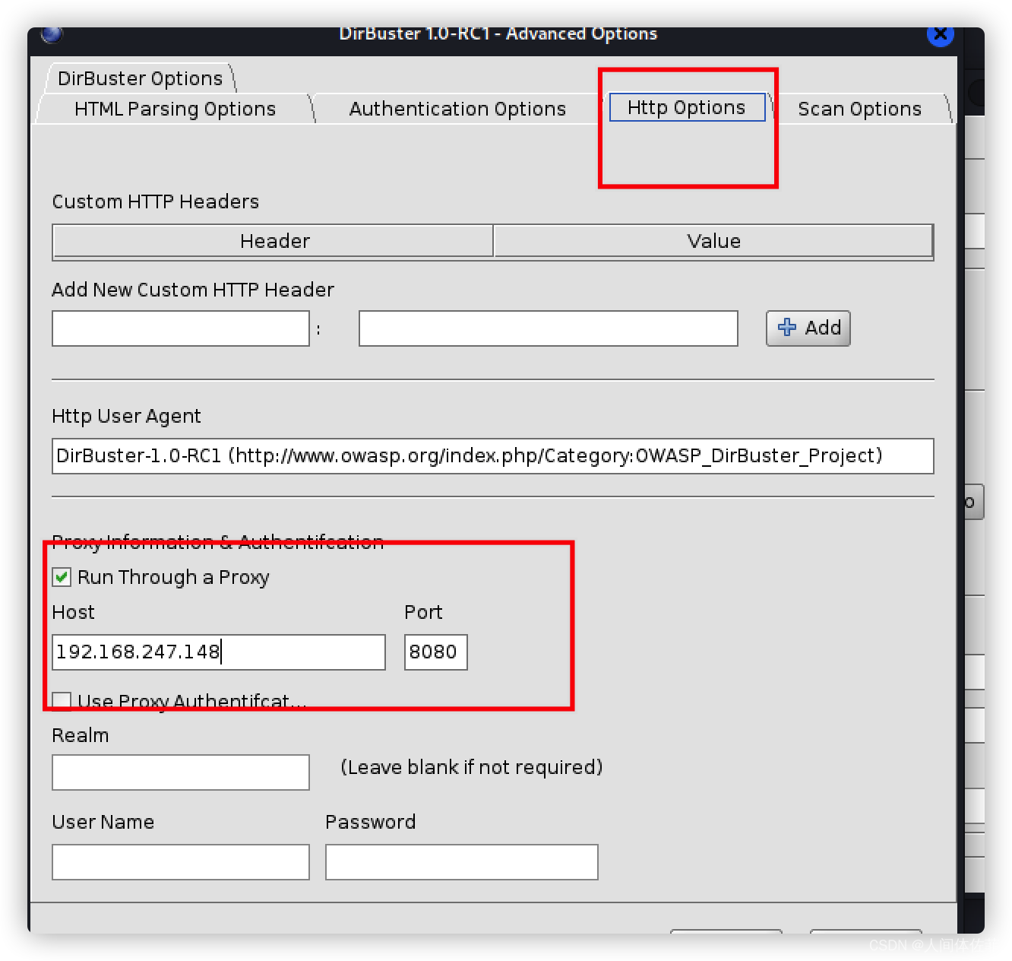Focus the new custom header name field

pyautogui.click(x=181, y=328)
